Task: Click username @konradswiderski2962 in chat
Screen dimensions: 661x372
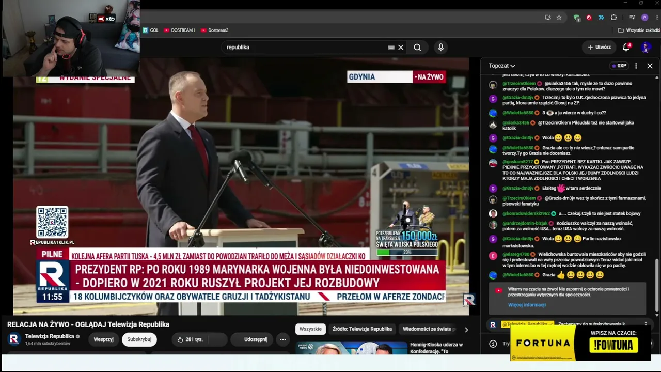Action: 526,213
